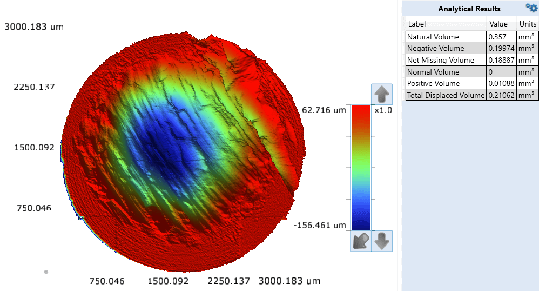The width and height of the screenshot is (539, 291).
Task: Sort table by Value column header
Action: [501, 24]
